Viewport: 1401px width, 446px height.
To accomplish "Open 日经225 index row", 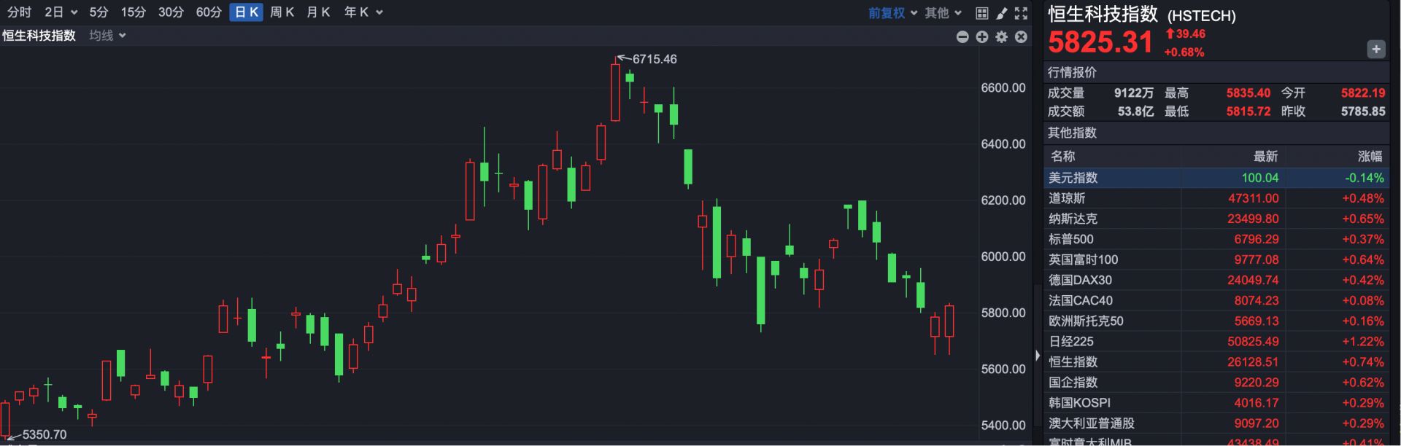I will (1071, 341).
